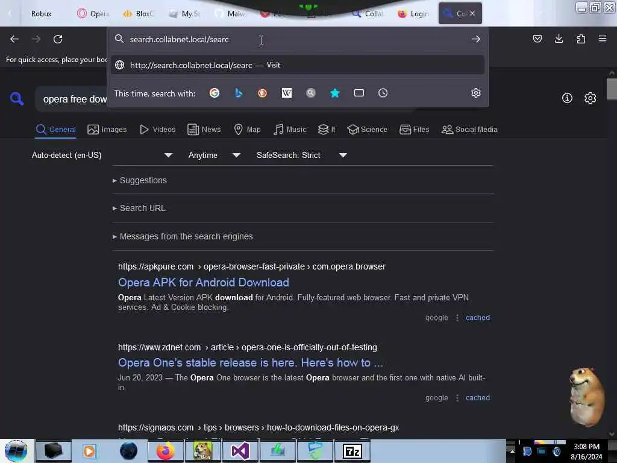Viewport: 617px width, 463px height.
Task: Click the page vertical scrollbar thumb
Action: click(x=612, y=89)
